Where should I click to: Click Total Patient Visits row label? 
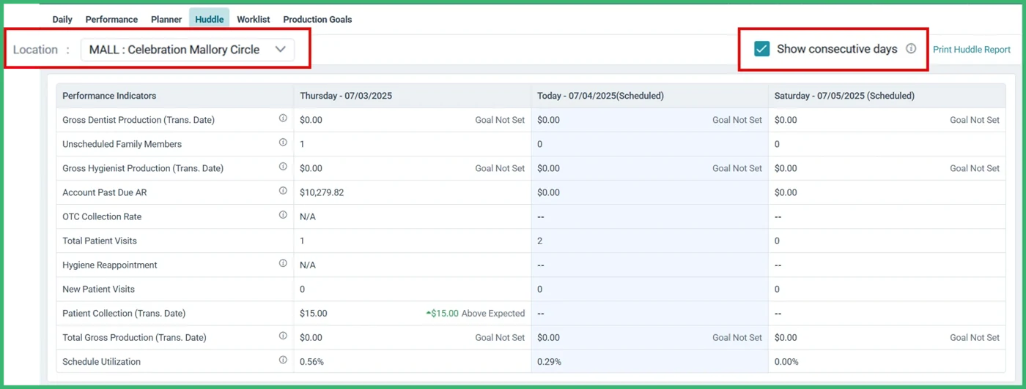tap(100, 241)
